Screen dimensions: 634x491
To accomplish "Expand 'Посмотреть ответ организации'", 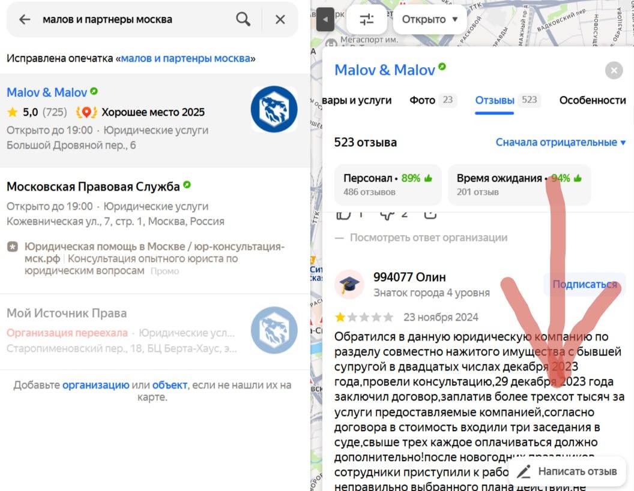I will [x=429, y=237].
